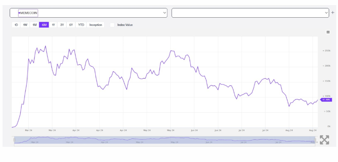Select the 1M time range
Image resolution: width=338 pixels, height=162 pixels.
(x=35, y=25)
